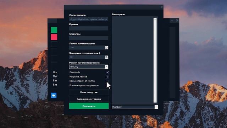Click inside the База групп text area
The width and height of the screenshot is (227, 128).
(x=133, y=60)
